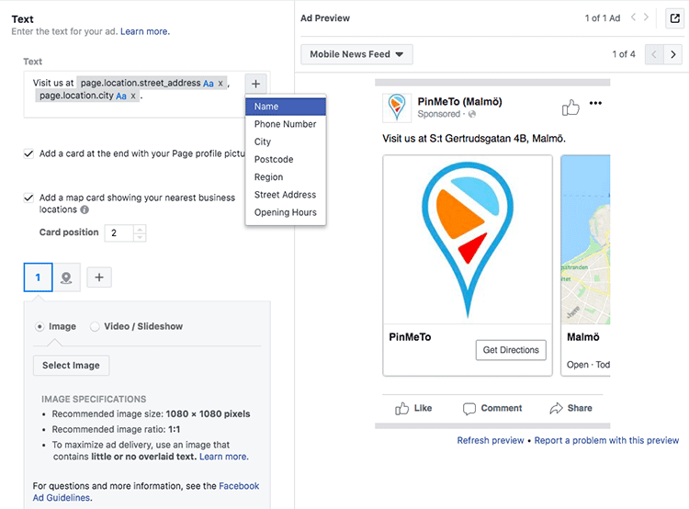The height and width of the screenshot is (509, 689).
Task: Show the next ad with the top chevron
Action: [647, 17]
